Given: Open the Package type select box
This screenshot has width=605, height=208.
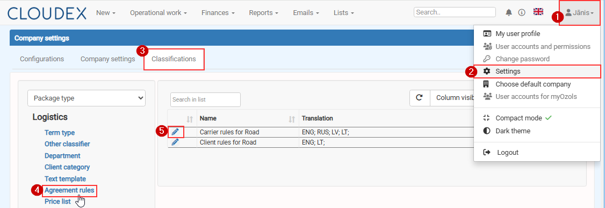Looking at the screenshot, I should coord(87,98).
